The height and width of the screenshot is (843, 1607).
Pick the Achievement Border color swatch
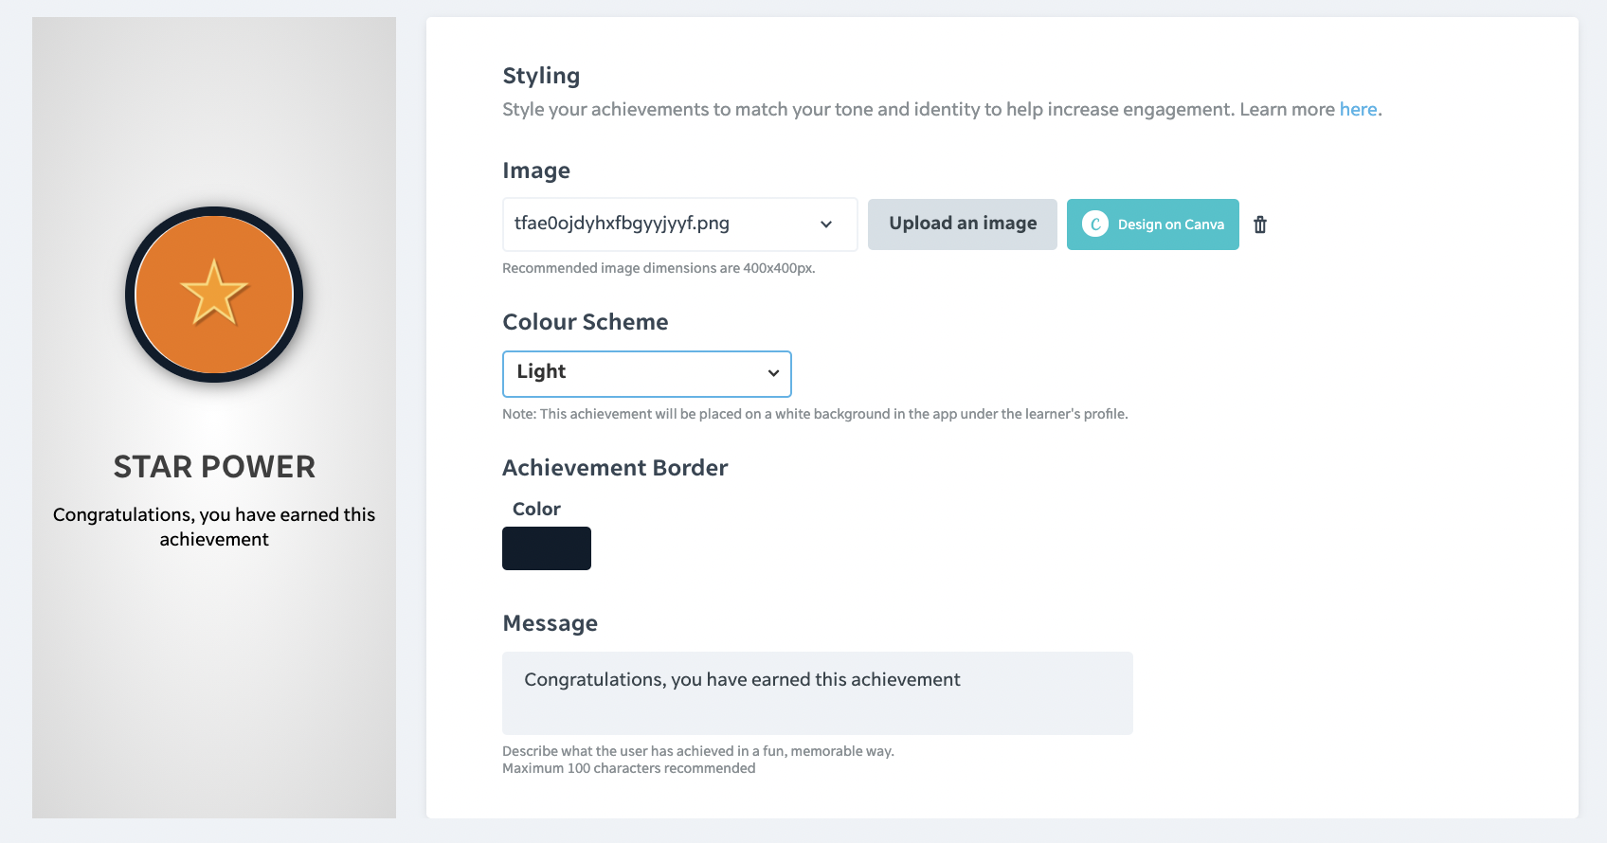tap(547, 548)
